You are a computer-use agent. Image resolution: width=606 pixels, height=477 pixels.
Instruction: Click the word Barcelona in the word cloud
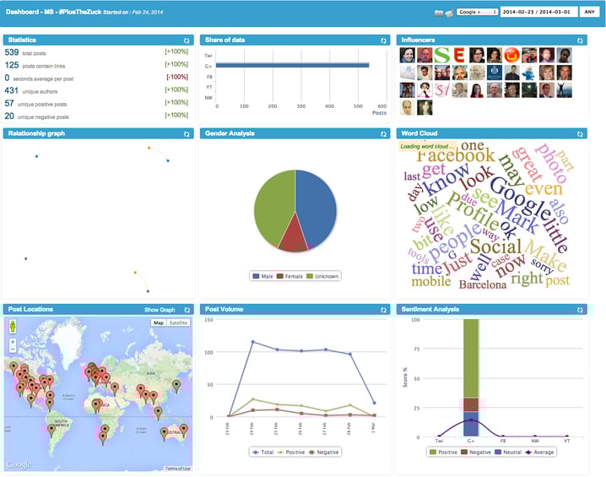pyautogui.click(x=483, y=285)
